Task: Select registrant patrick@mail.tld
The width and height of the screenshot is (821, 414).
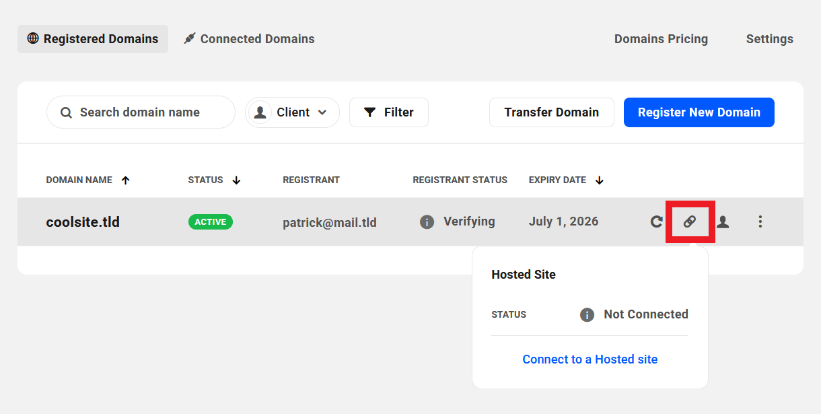Action: [330, 222]
